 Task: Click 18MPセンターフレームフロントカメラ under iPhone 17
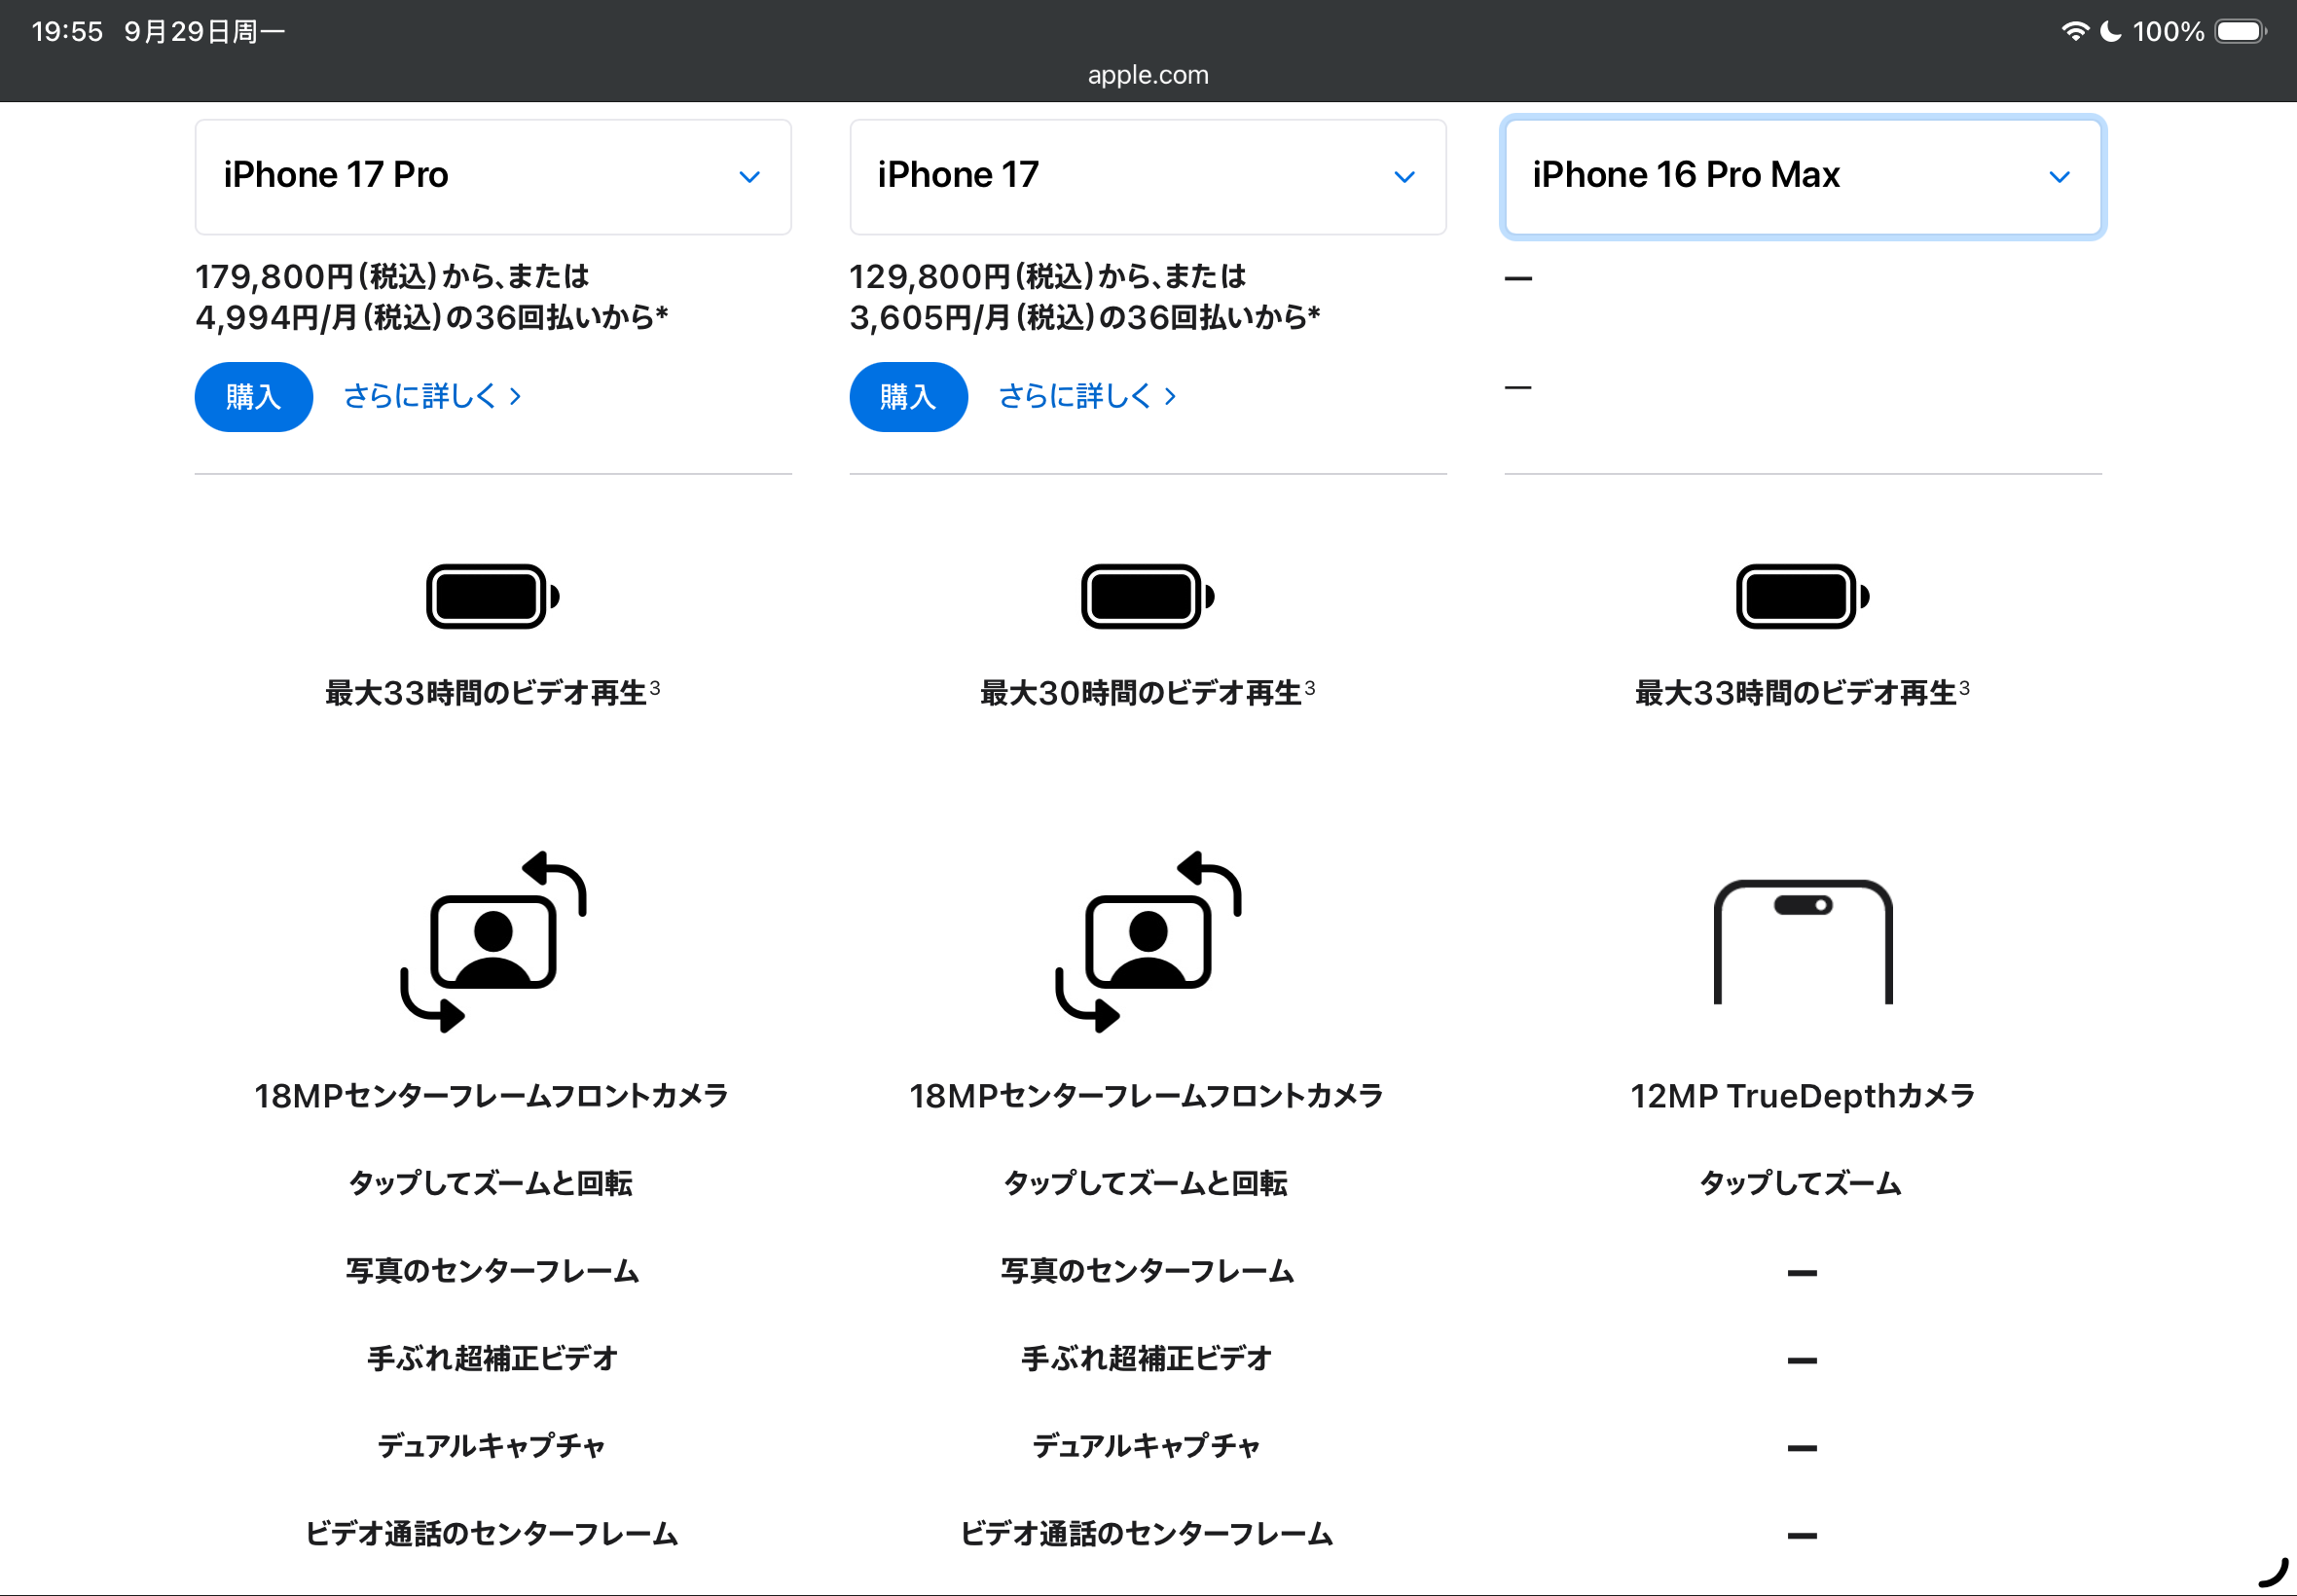(x=1146, y=1096)
